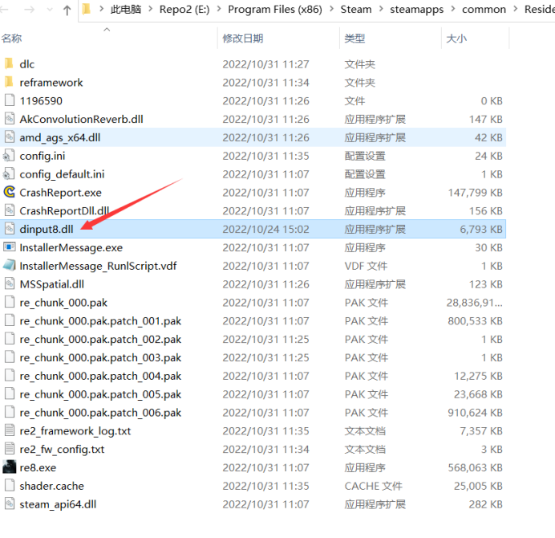The height and width of the screenshot is (538, 555).
Task: Click the re2_fw_config.txt document icon
Action: coord(10,449)
